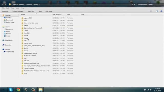Screen dimensions: 164x92
Task: Open Skype from the taskbar
Action: click(x=11, y=90)
